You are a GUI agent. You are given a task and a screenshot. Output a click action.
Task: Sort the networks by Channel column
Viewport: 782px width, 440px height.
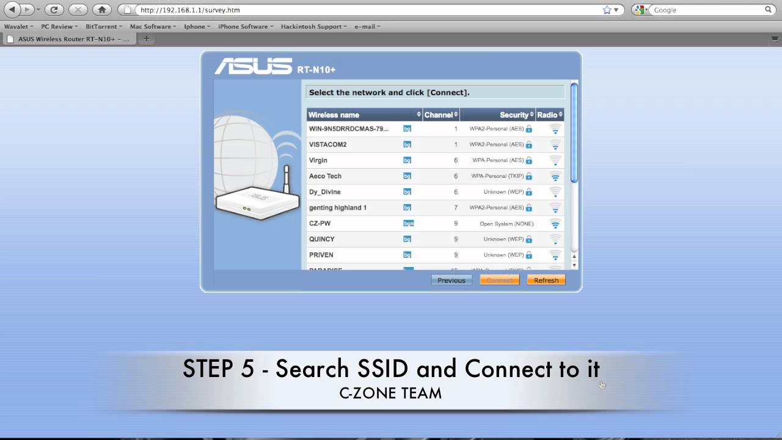click(x=441, y=115)
